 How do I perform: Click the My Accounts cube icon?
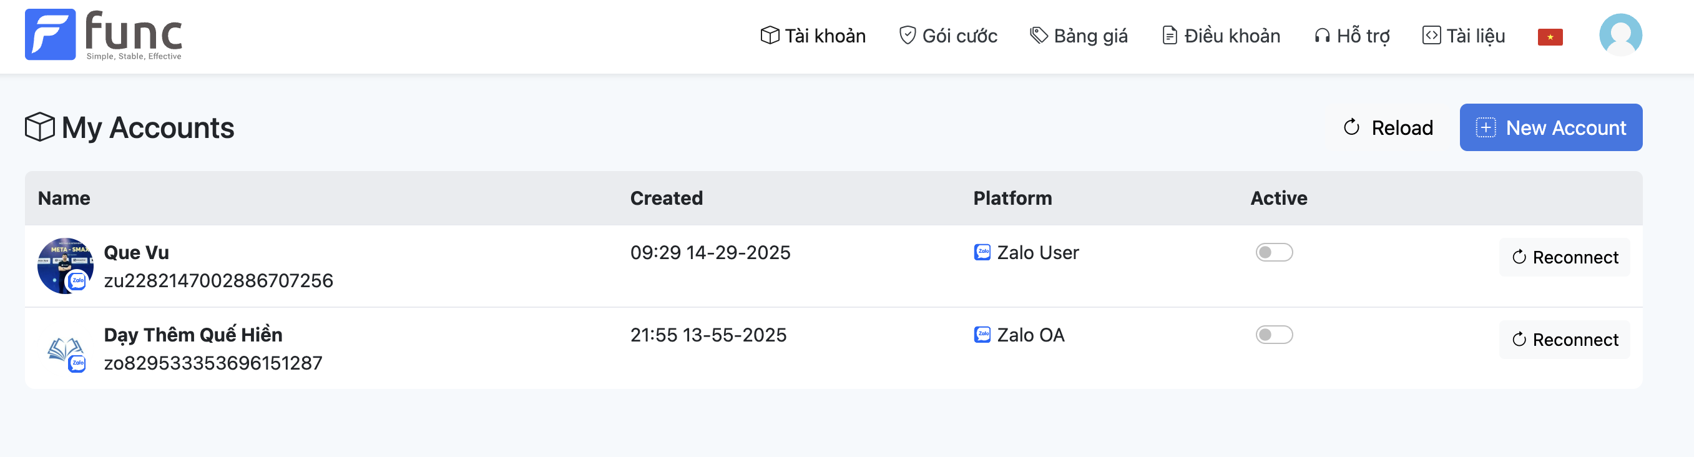pyautogui.click(x=39, y=127)
